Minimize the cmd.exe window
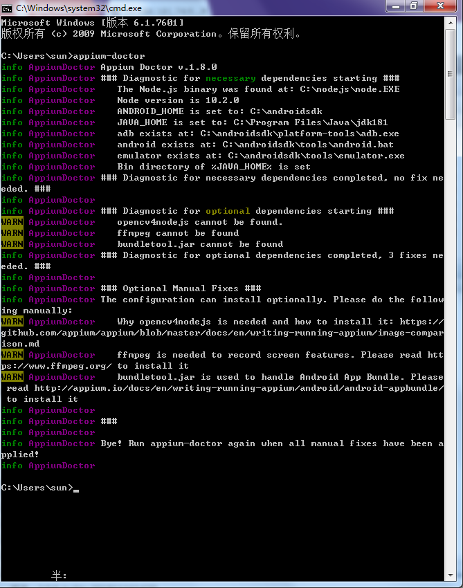Screen dimensions: 463x588 pos(395,6)
